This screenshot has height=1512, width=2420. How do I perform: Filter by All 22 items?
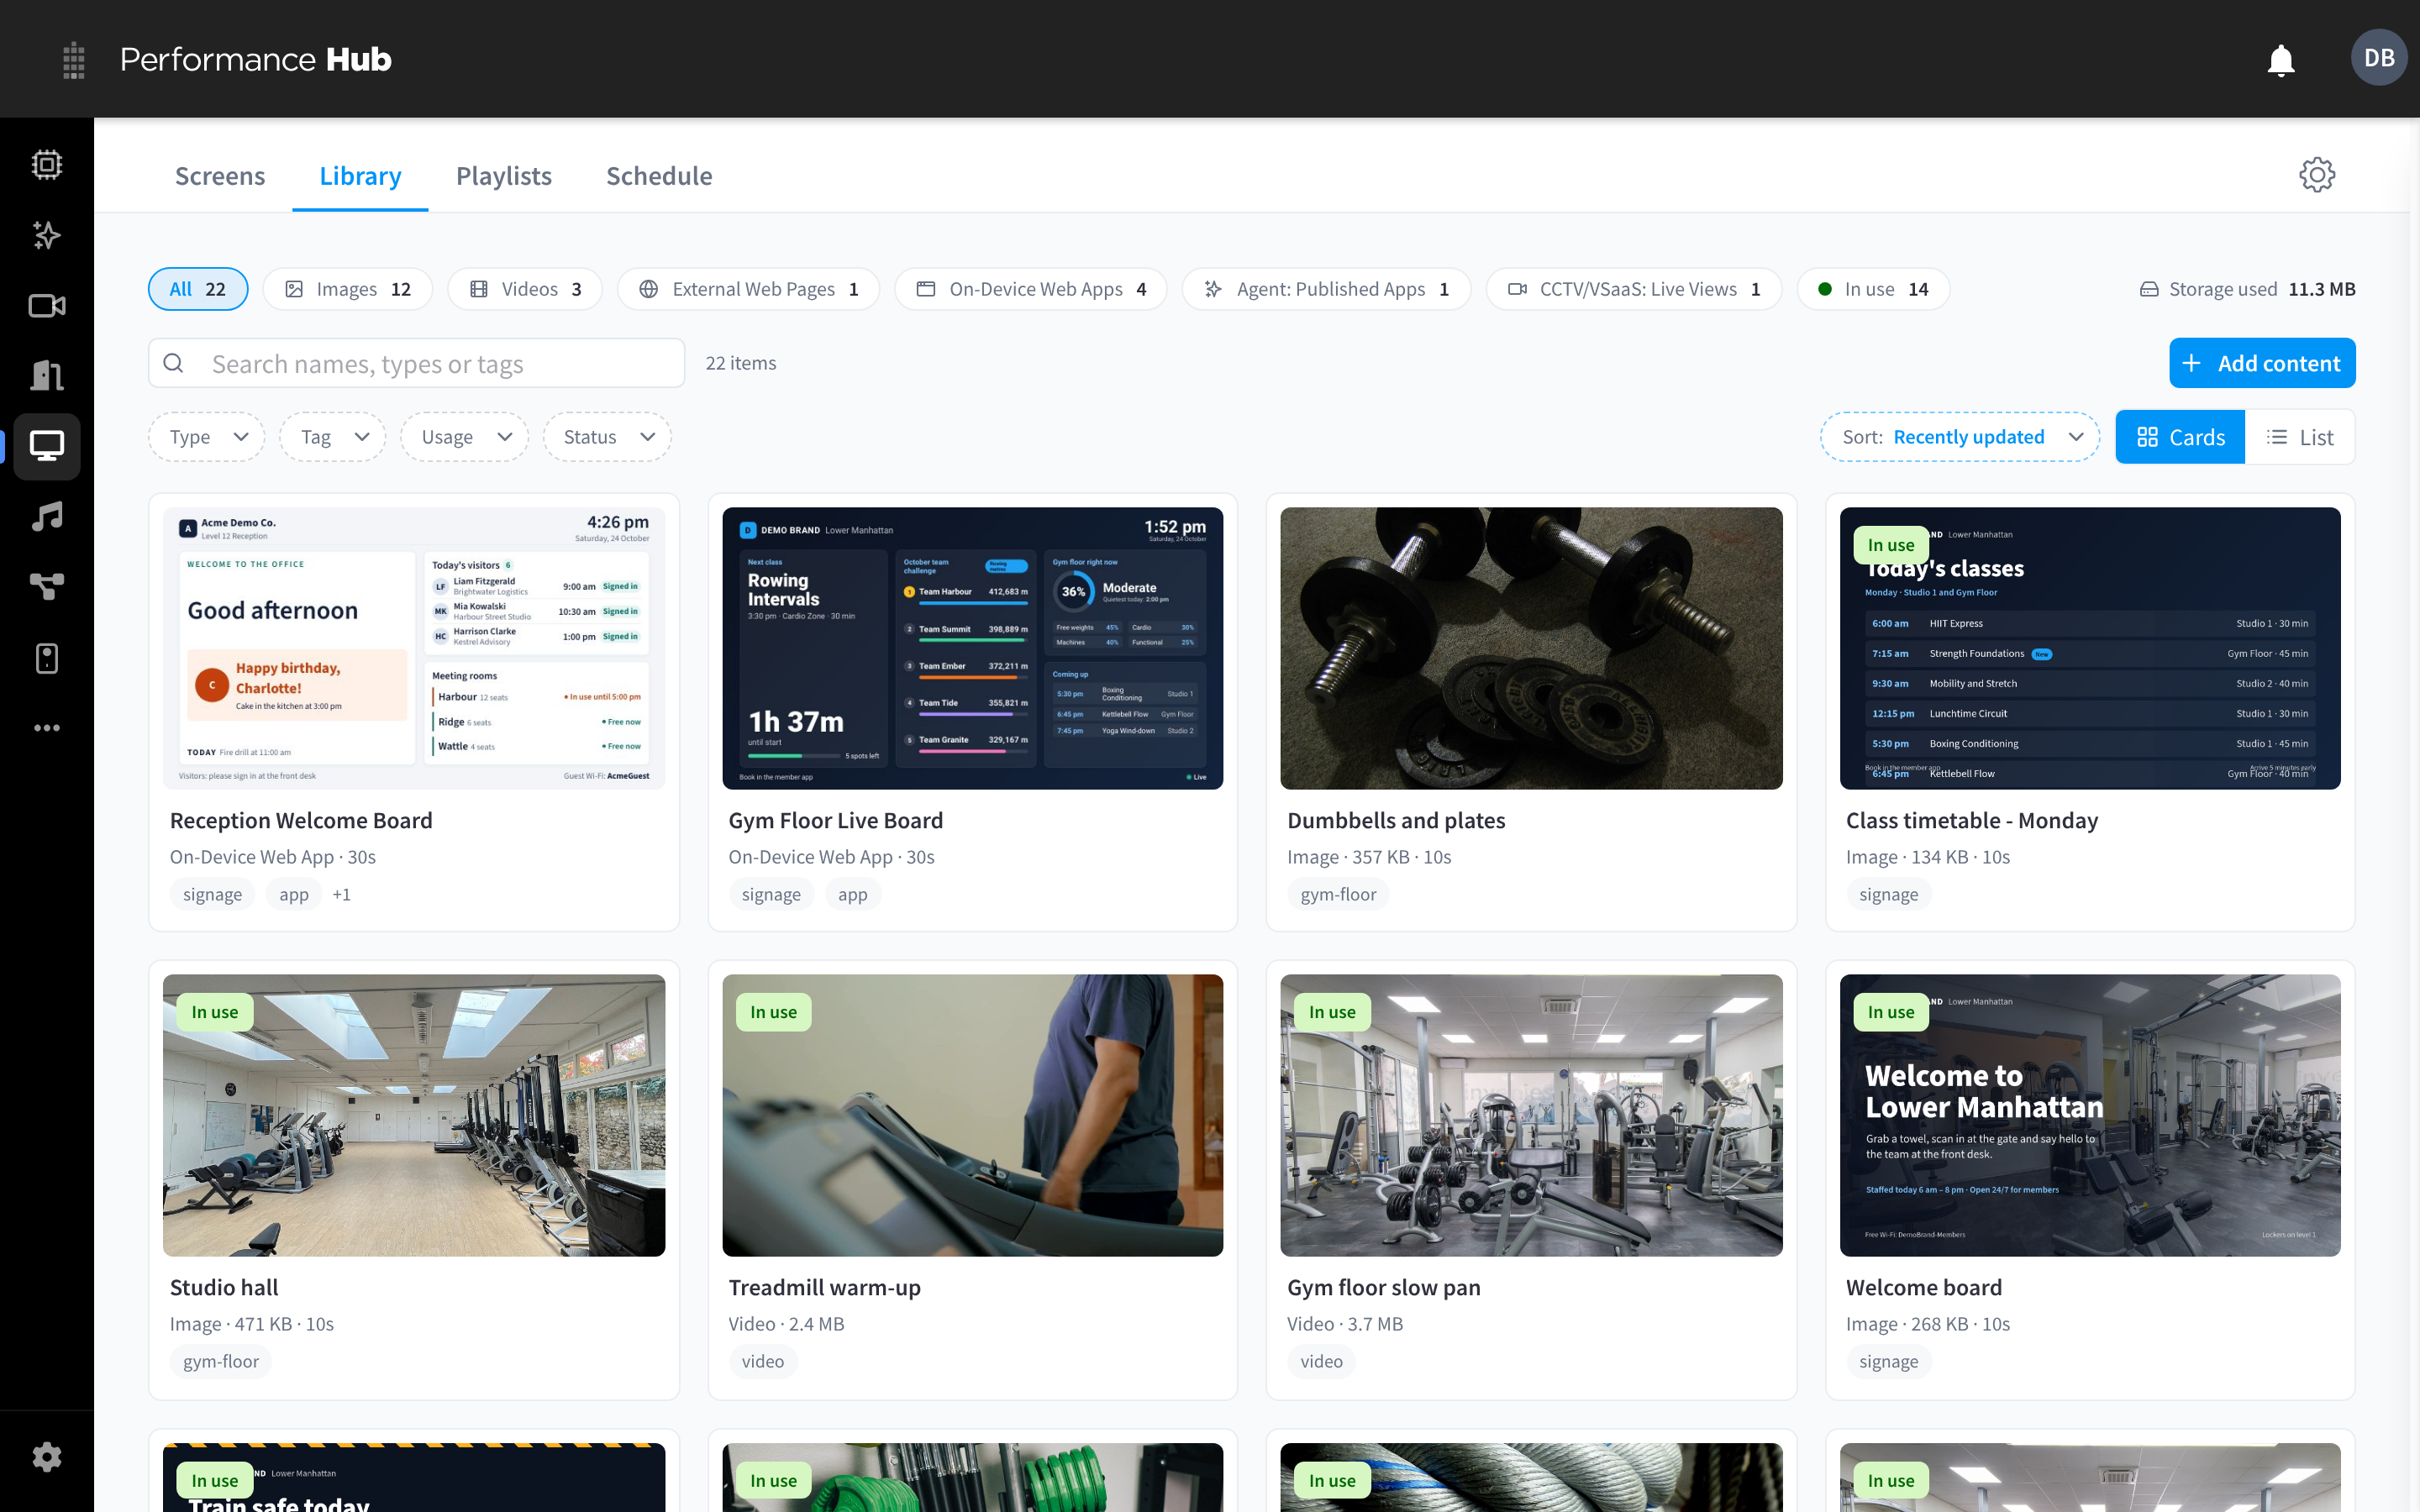point(198,289)
